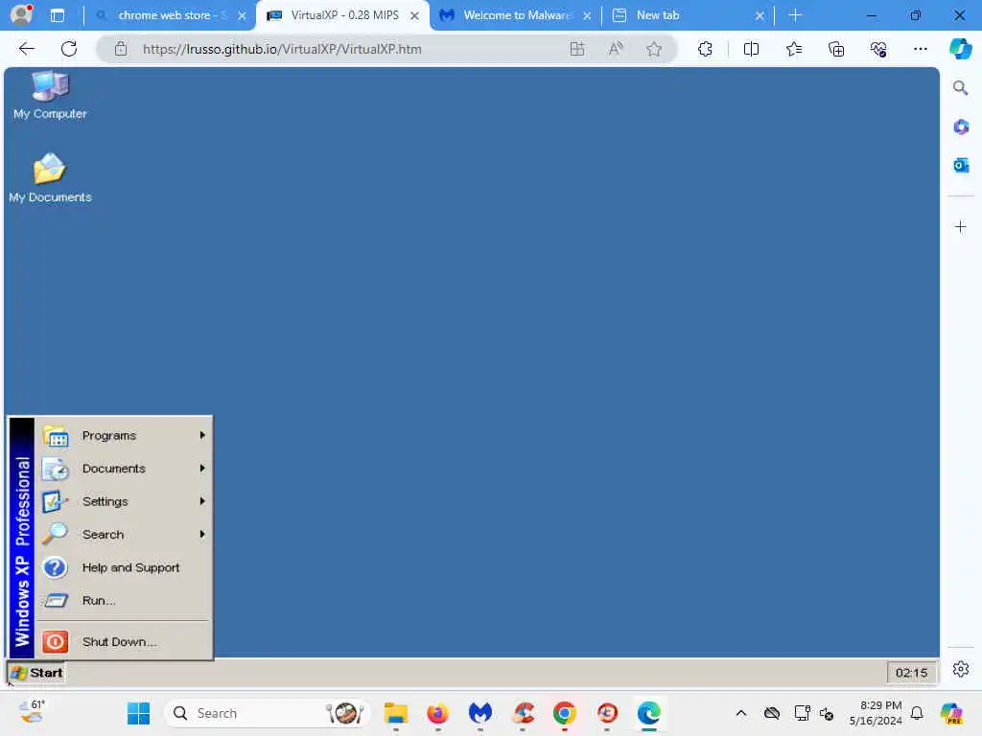
Task: Open the Collections icon
Action: [x=836, y=49]
